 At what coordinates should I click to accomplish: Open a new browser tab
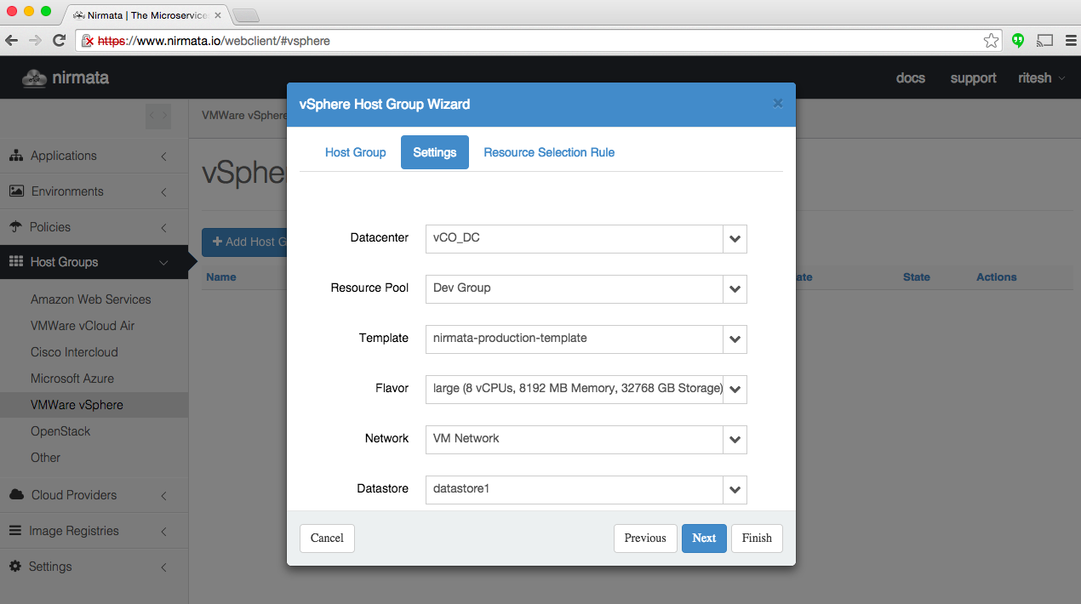point(245,15)
